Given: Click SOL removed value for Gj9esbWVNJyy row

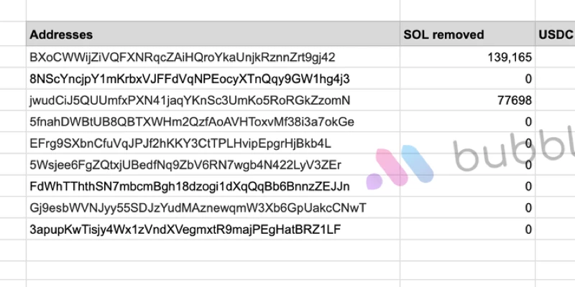Looking at the screenshot, I should coord(467,207).
